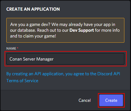Focus the Name input field
Viewport: 131px width, 111px height.
[65, 59]
